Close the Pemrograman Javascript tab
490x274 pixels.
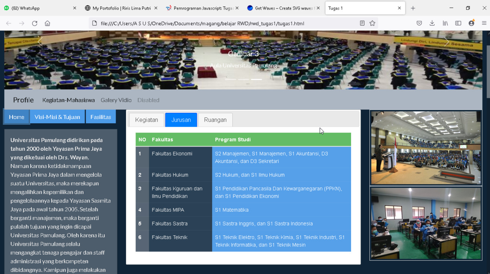click(x=237, y=8)
